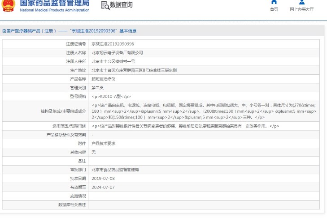Click the 产品储存条件及有效期 label

(x=66, y=135)
